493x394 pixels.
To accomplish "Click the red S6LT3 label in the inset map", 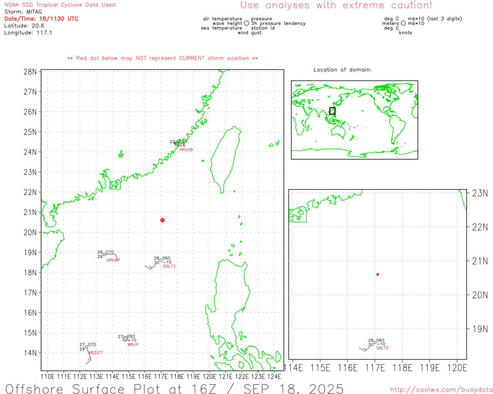I will (382, 348).
